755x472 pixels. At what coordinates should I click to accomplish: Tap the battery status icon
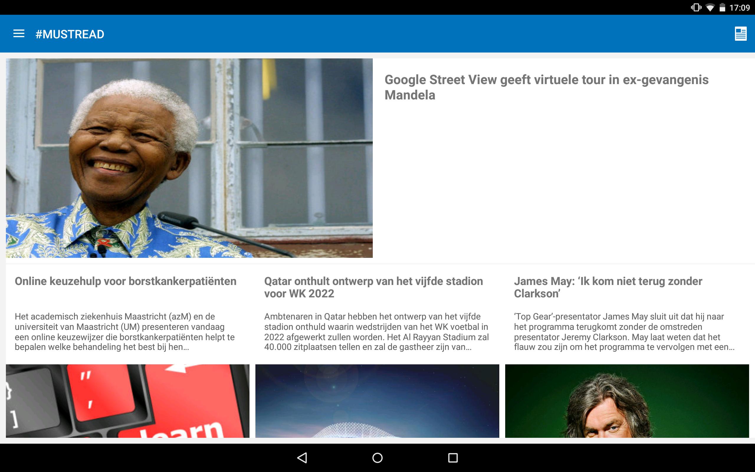722,7
